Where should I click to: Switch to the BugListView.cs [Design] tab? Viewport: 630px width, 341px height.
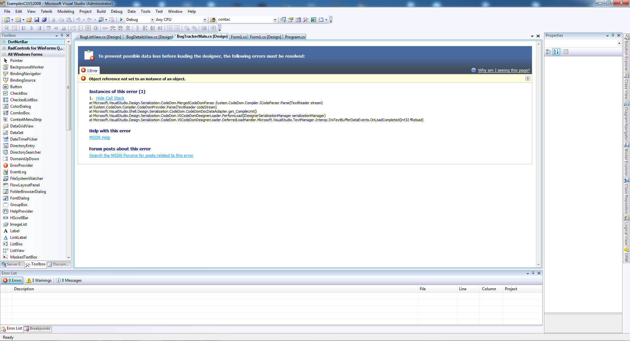(x=100, y=37)
